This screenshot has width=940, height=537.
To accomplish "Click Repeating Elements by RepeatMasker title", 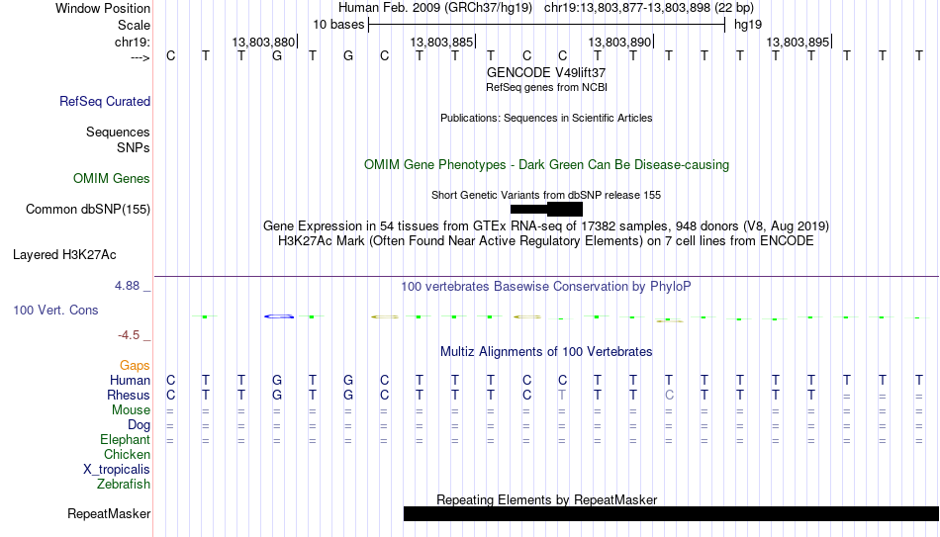I will coord(546,499).
